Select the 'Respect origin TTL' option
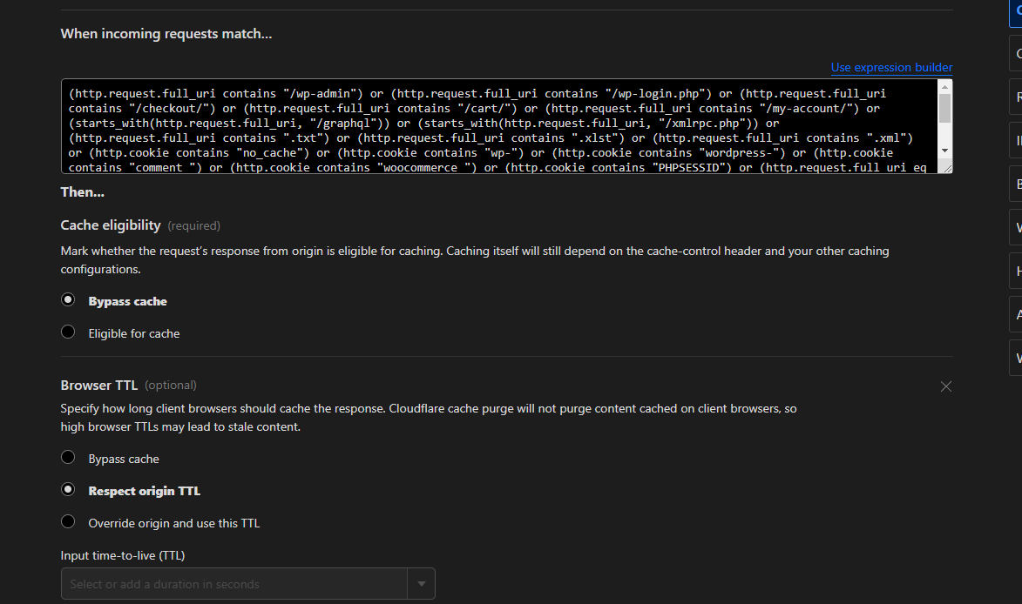 click(68, 490)
